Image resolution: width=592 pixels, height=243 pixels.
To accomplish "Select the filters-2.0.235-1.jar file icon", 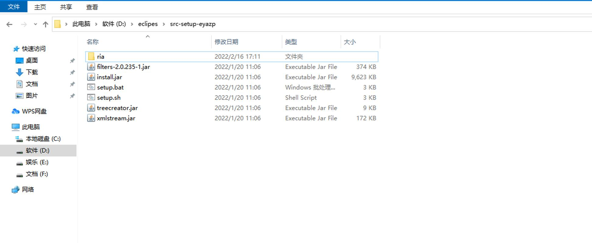I will pyautogui.click(x=91, y=67).
